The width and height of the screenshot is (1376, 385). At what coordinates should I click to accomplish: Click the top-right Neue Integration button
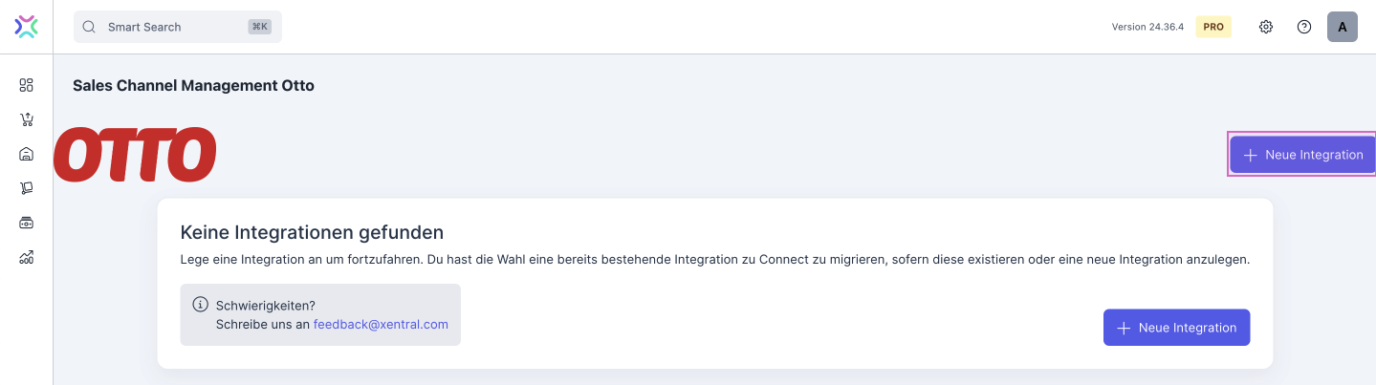coord(1302,155)
